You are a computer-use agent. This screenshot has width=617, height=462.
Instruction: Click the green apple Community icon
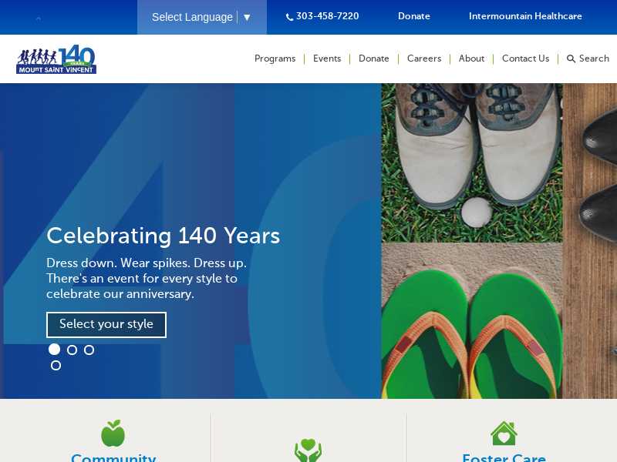click(113, 434)
